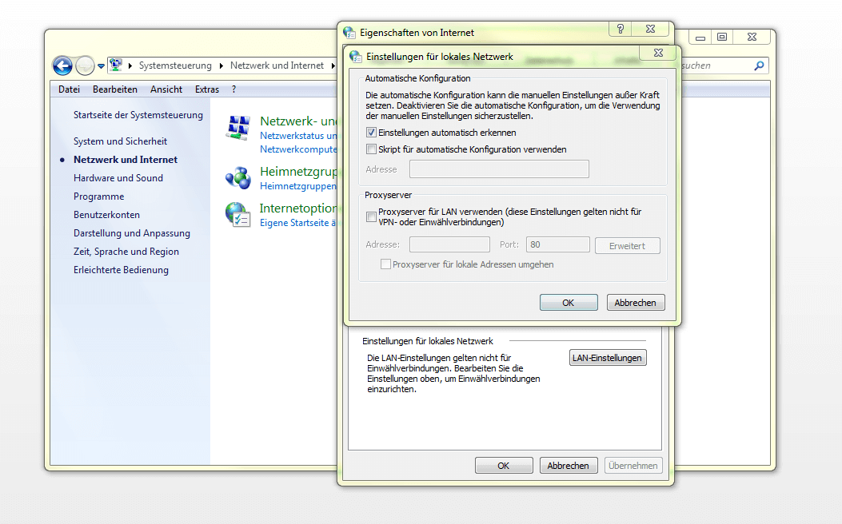Click Abbrechen in Einstellungen für lokales Netzwerk
This screenshot has width=842, height=524.
click(x=635, y=303)
